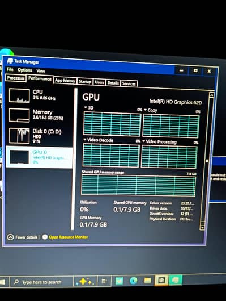Click the Shared GPU memory usage graph
Screen dimensions: 226x301
tap(138, 186)
